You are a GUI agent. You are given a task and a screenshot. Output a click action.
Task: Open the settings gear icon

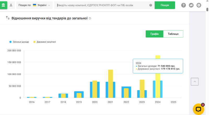199,5
